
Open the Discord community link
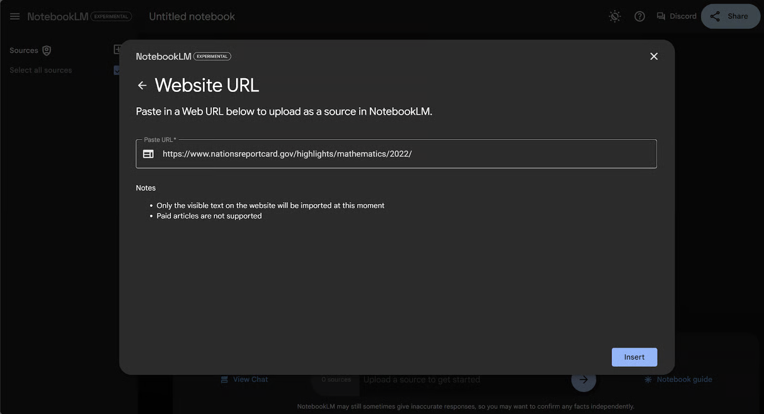(x=677, y=16)
